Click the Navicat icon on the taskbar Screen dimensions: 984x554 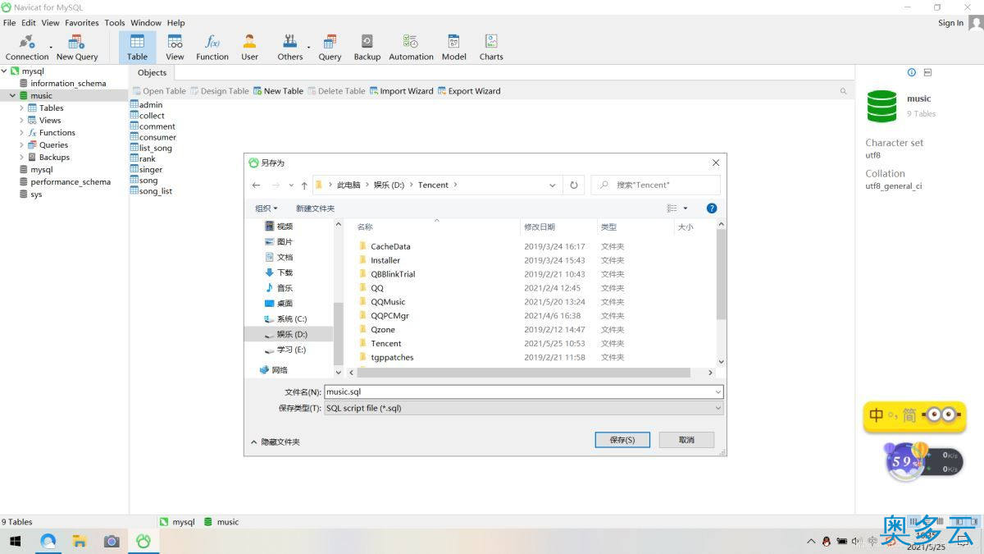143,542
